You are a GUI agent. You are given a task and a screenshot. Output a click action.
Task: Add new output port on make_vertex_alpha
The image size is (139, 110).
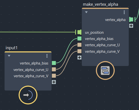tap(131, 26)
